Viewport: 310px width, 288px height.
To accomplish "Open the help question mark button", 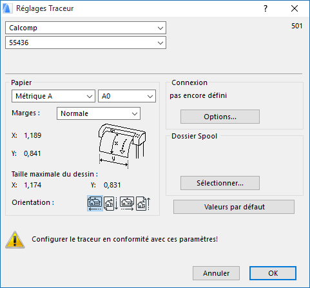I will tap(266, 8).
